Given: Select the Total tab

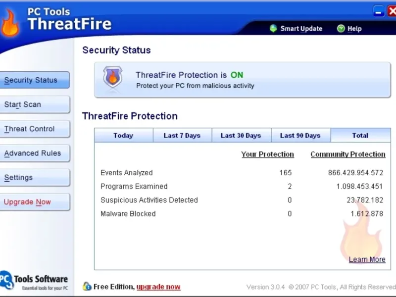Looking at the screenshot, I should [360, 136].
